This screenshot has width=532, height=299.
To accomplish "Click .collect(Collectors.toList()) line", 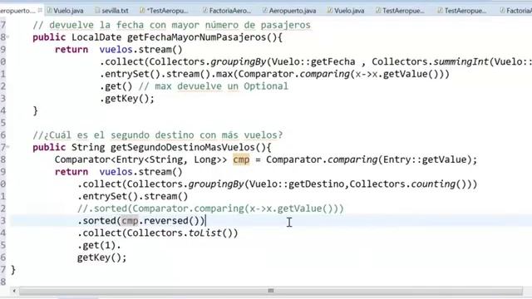I will (x=158, y=233).
